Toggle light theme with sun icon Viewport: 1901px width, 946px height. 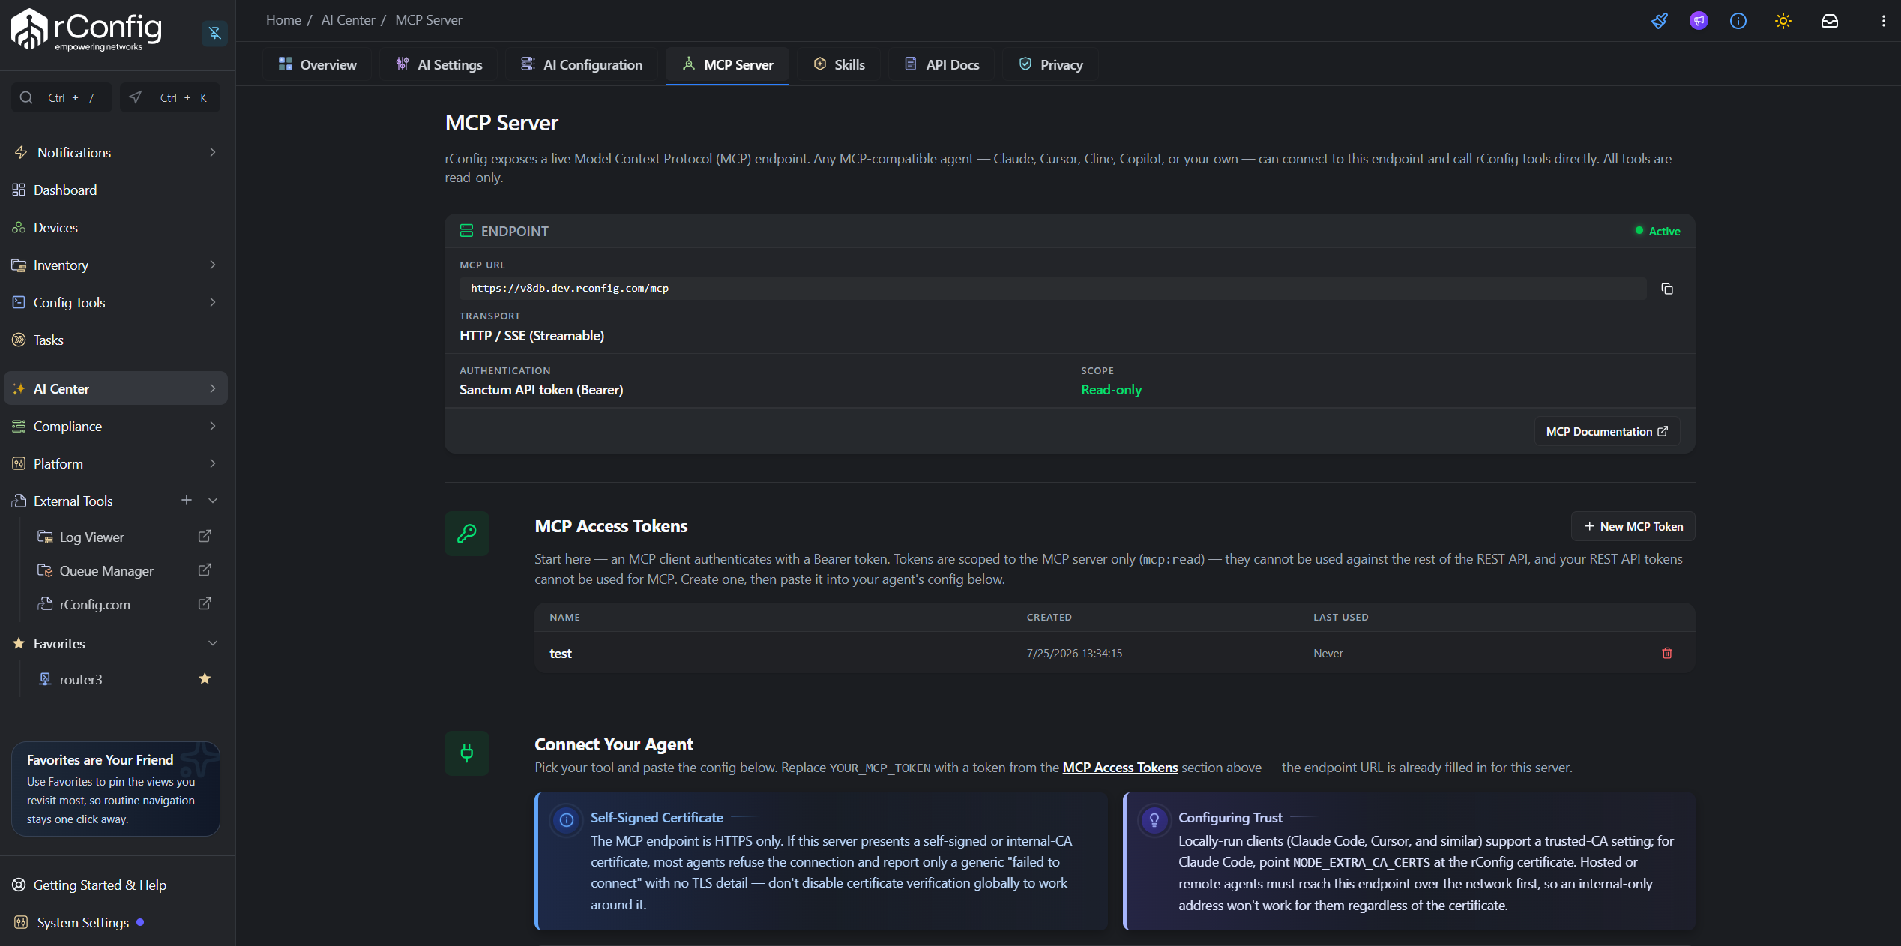1783,21
